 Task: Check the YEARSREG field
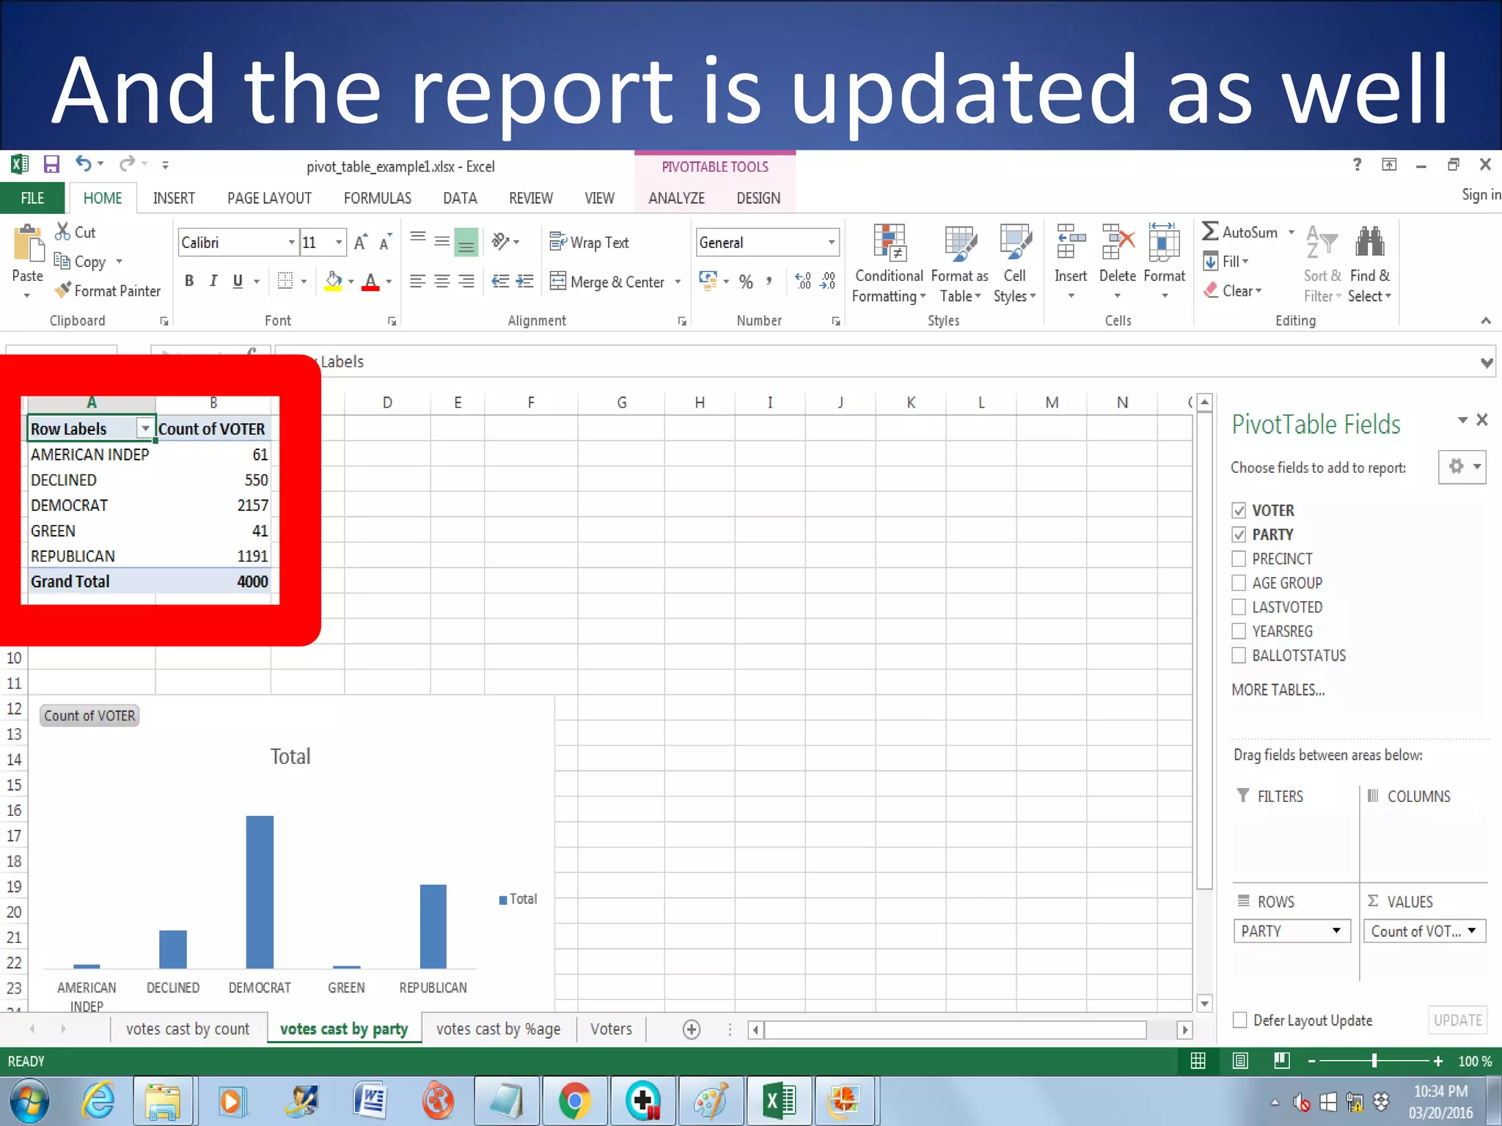tap(1239, 631)
